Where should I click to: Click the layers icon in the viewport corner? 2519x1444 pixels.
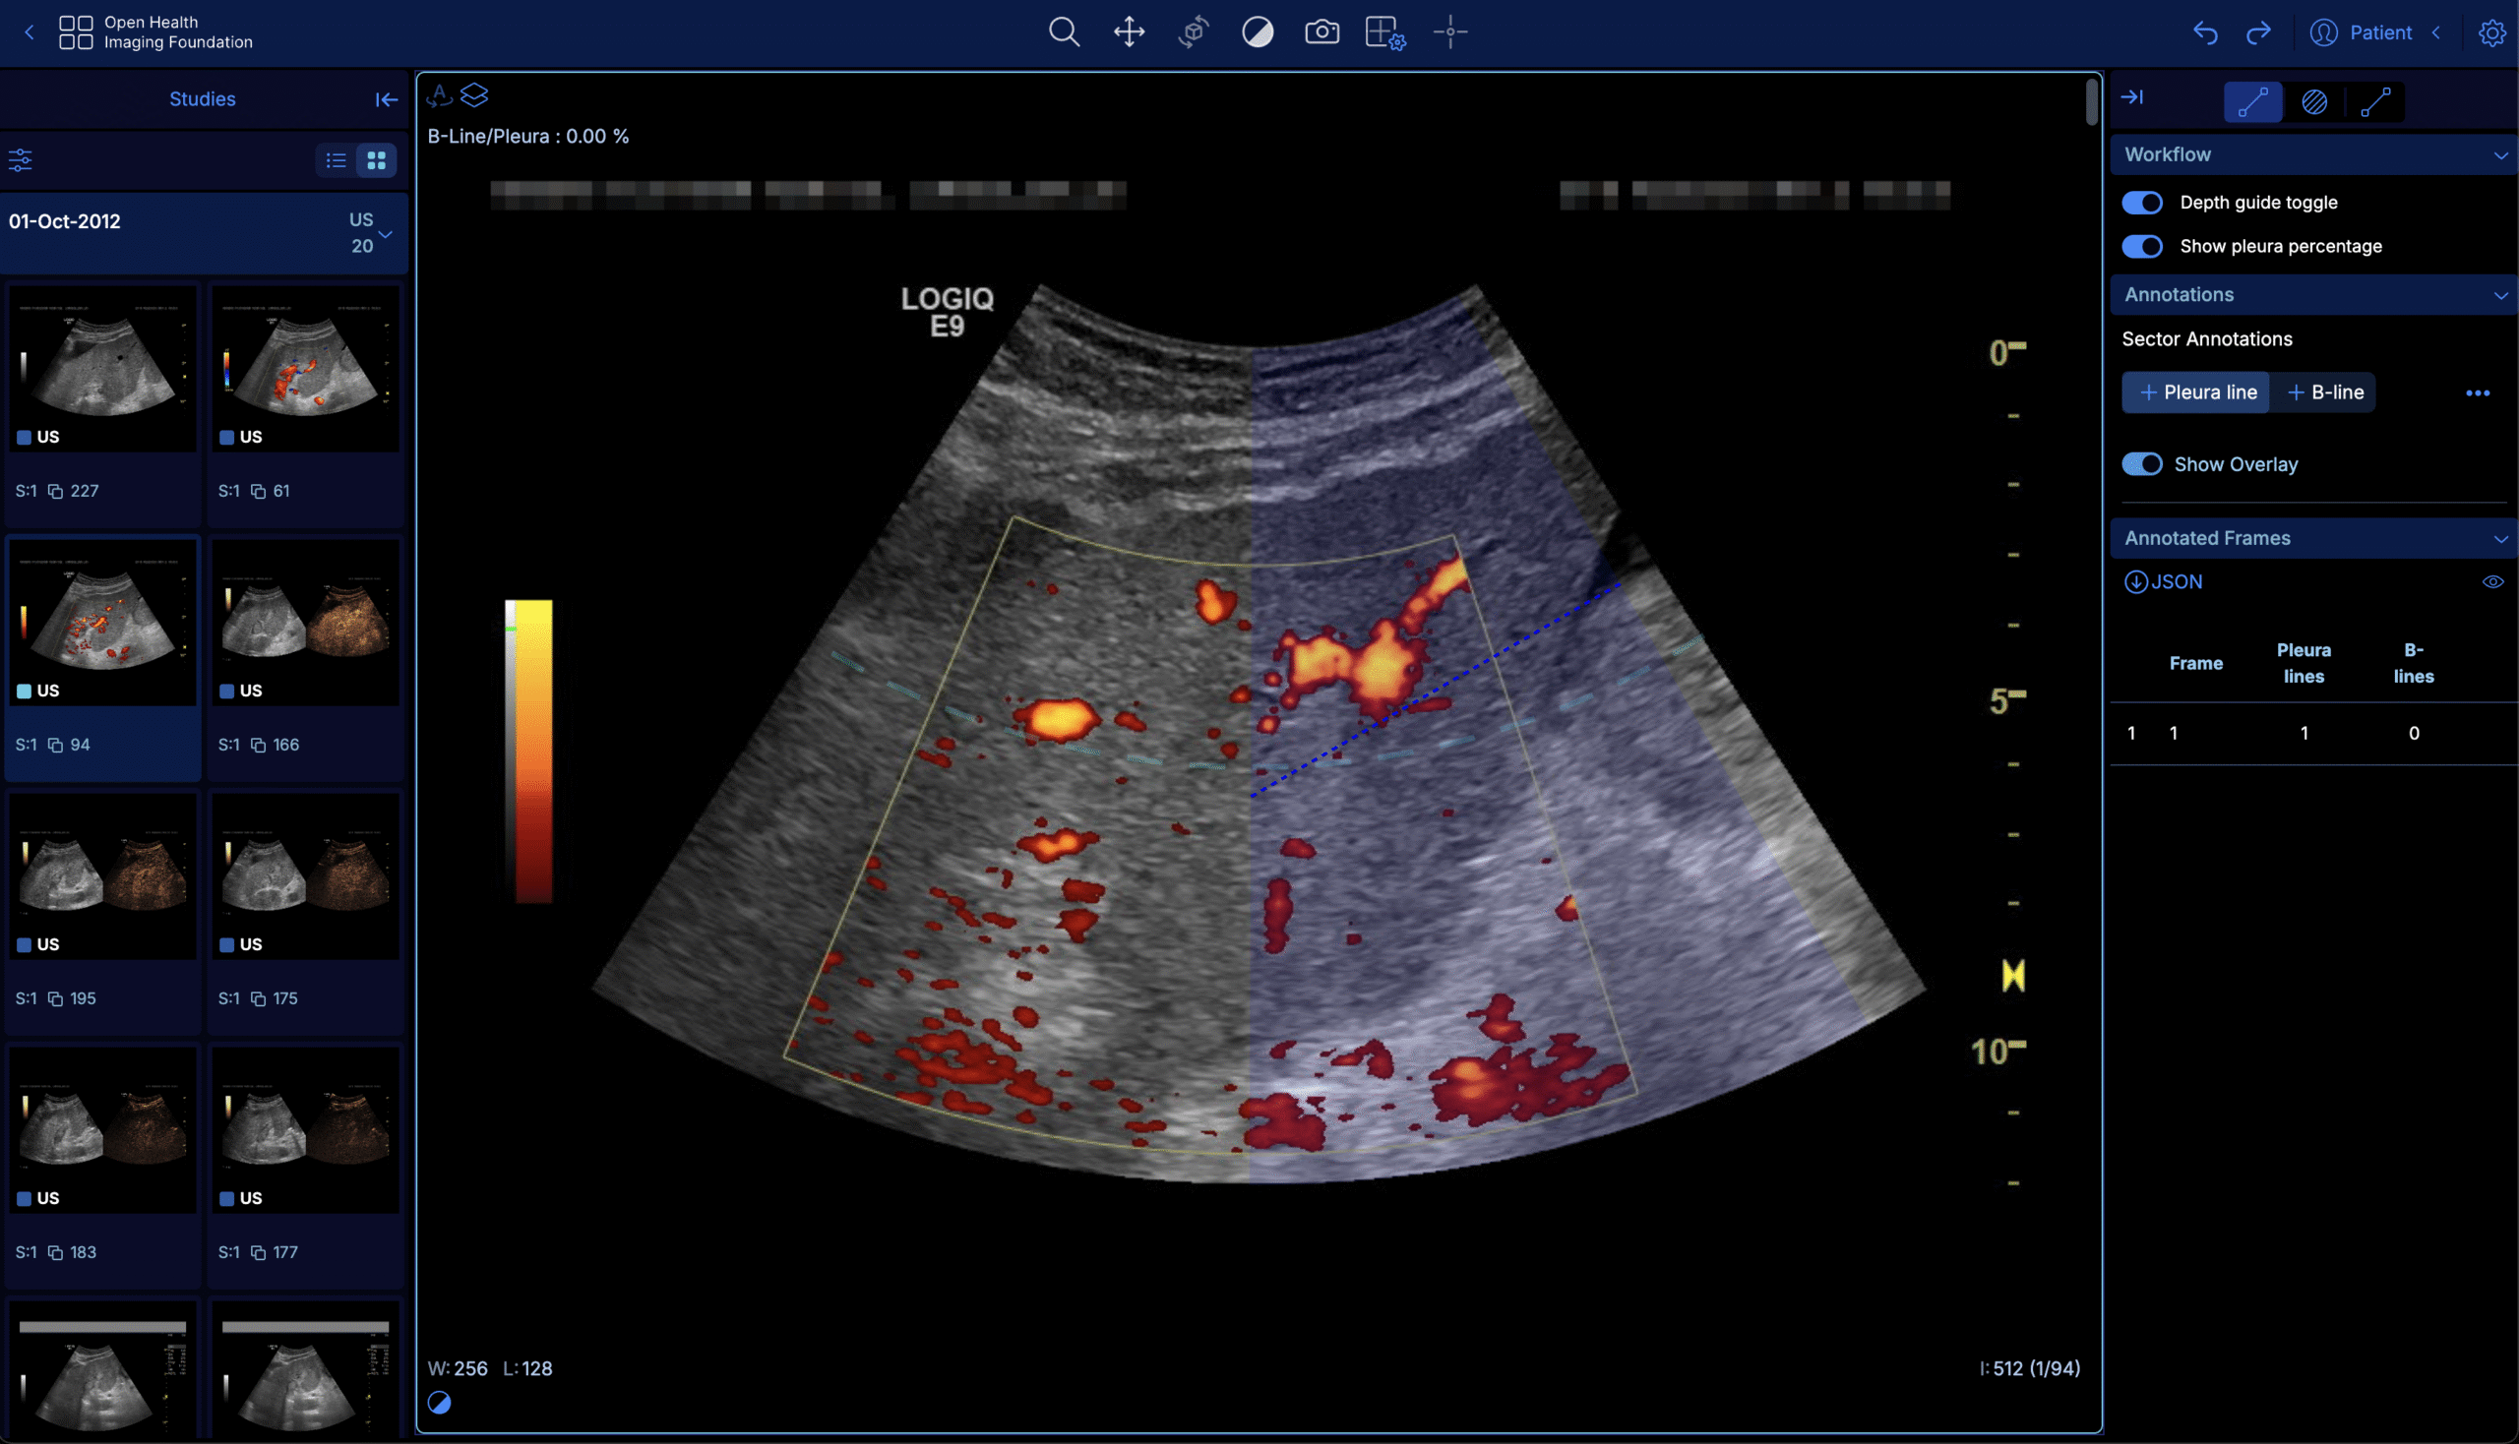point(477,95)
